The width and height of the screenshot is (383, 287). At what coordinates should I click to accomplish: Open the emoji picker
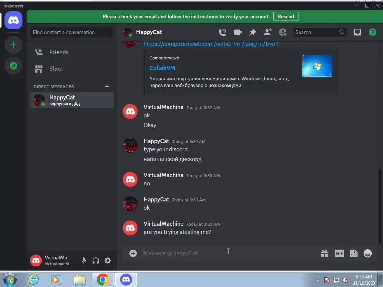click(x=368, y=253)
